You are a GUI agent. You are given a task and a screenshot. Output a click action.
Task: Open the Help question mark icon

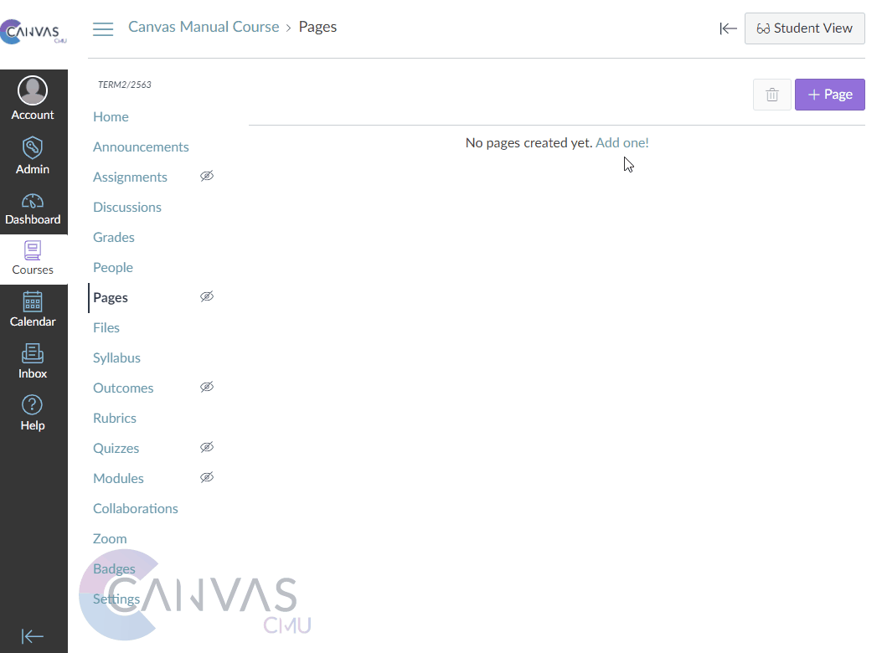point(33,405)
